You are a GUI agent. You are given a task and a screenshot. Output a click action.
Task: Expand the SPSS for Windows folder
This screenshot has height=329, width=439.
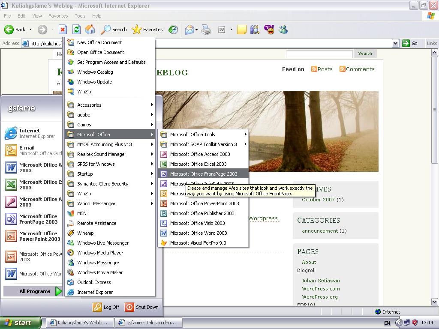click(110, 164)
